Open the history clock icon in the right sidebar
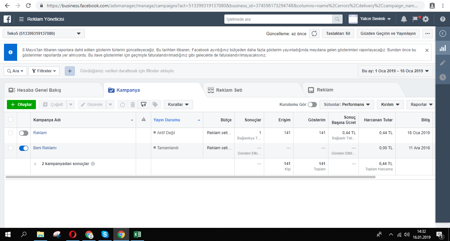 443,77
